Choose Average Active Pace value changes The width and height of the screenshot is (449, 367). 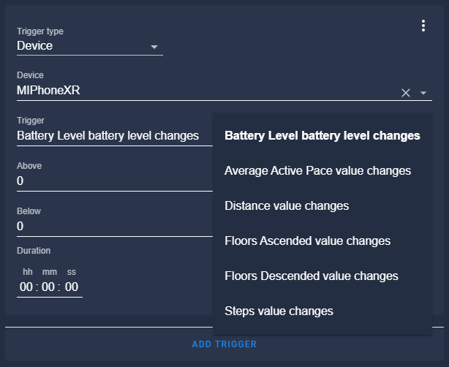click(317, 170)
